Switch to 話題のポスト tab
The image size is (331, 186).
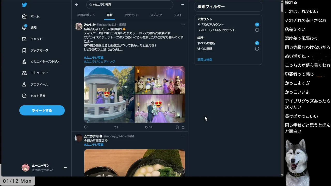pyautogui.click(x=86, y=15)
